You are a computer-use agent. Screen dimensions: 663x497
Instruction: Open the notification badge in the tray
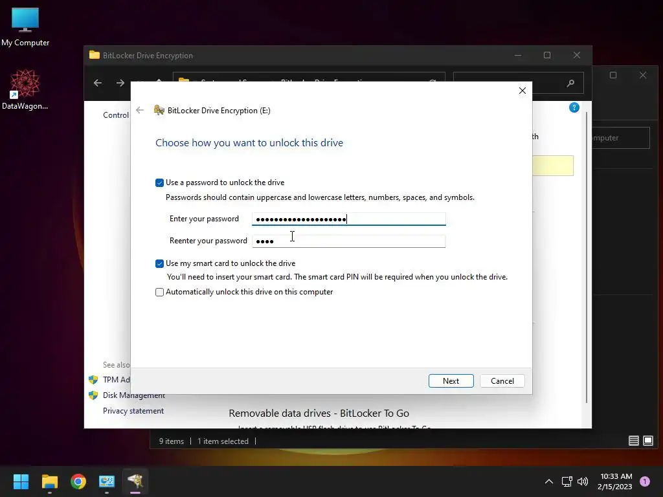coord(645,481)
